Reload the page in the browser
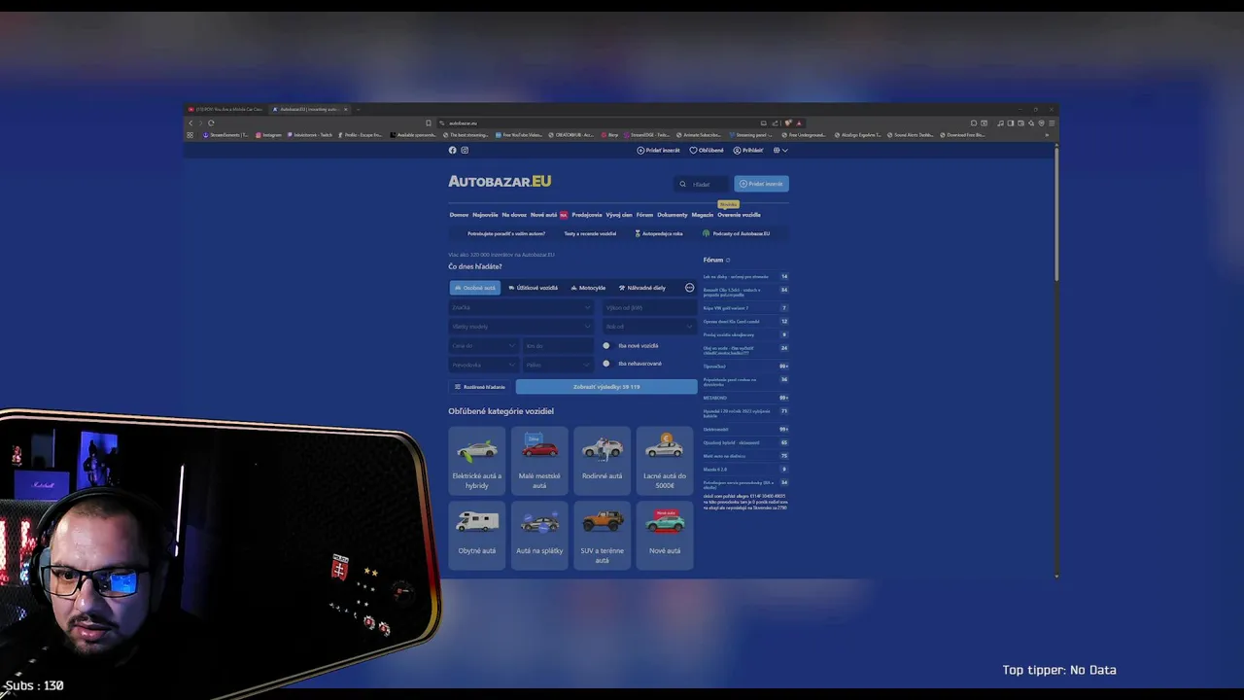 point(211,122)
